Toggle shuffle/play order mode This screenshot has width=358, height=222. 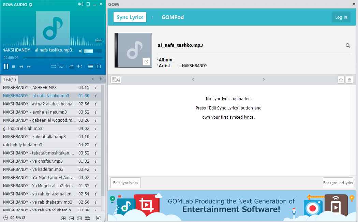coord(54,66)
